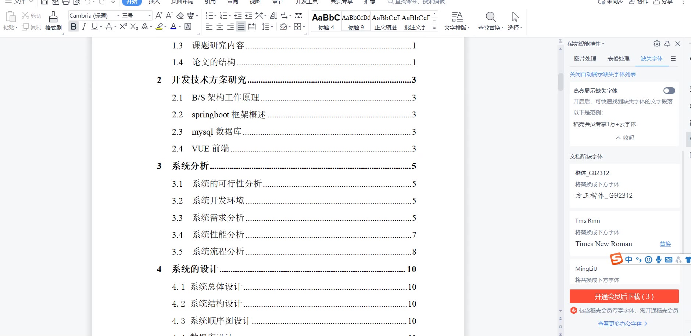Click the borders icon in the ribbon
This screenshot has height=336, width=691.
[298, 26]
